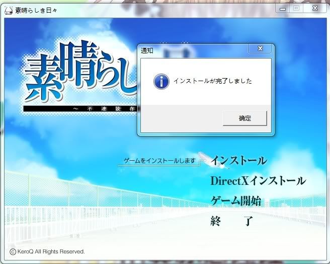330x264 pixels.
Task: Click the KeroQ All Rights Reserved copyright text
Action: click(x=47, y=251)
